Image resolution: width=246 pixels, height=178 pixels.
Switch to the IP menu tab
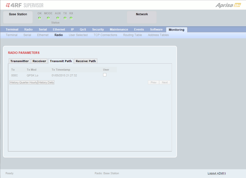72,30
